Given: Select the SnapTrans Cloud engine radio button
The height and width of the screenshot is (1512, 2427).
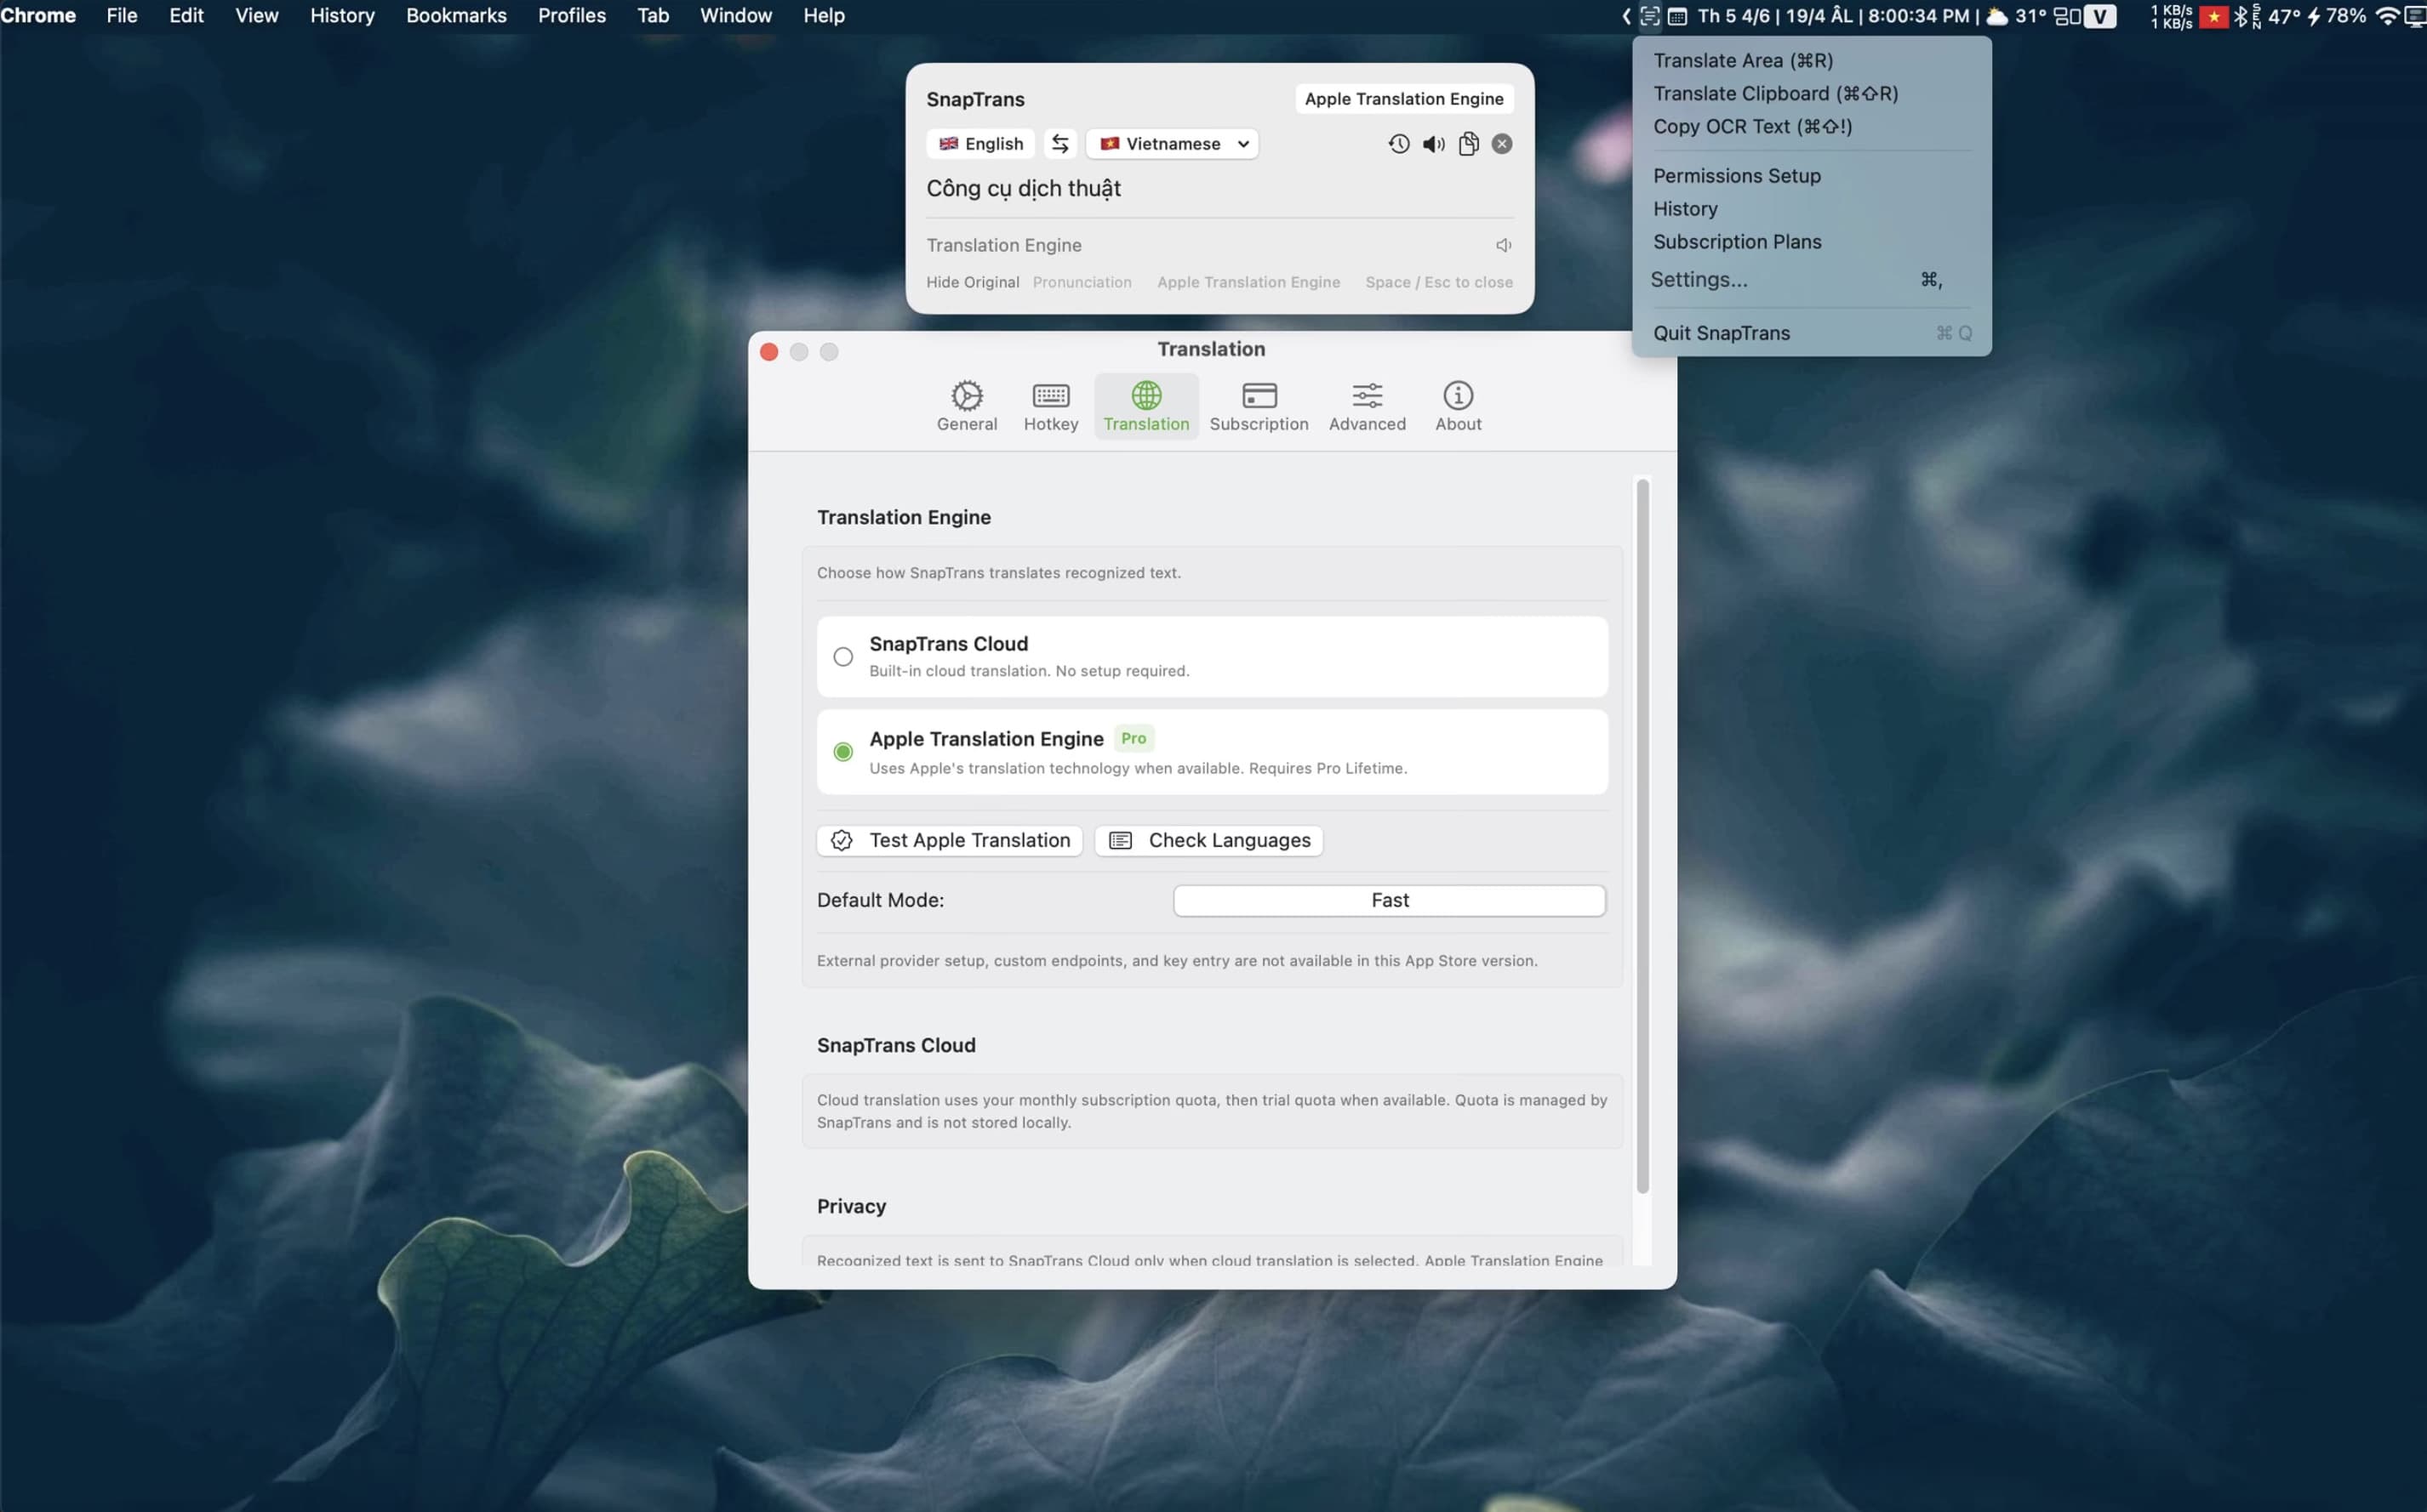Looking at the screenshot, I should click(x=842, y=657).
